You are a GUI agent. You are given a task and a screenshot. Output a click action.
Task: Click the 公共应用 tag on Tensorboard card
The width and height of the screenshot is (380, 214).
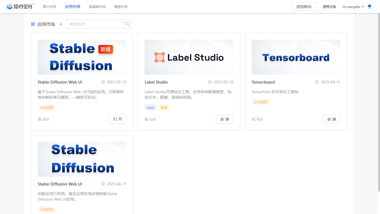click(x=260, y=102)
